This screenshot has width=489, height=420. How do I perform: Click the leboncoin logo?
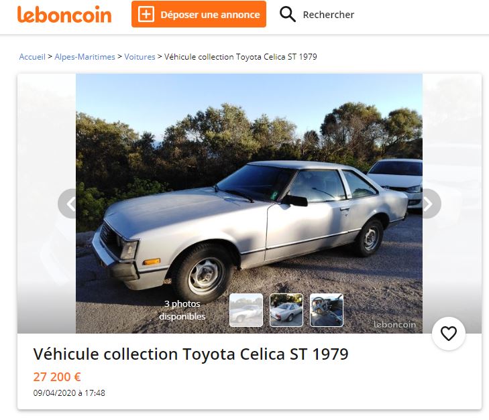pyautogui.click(x=64, y=15)
